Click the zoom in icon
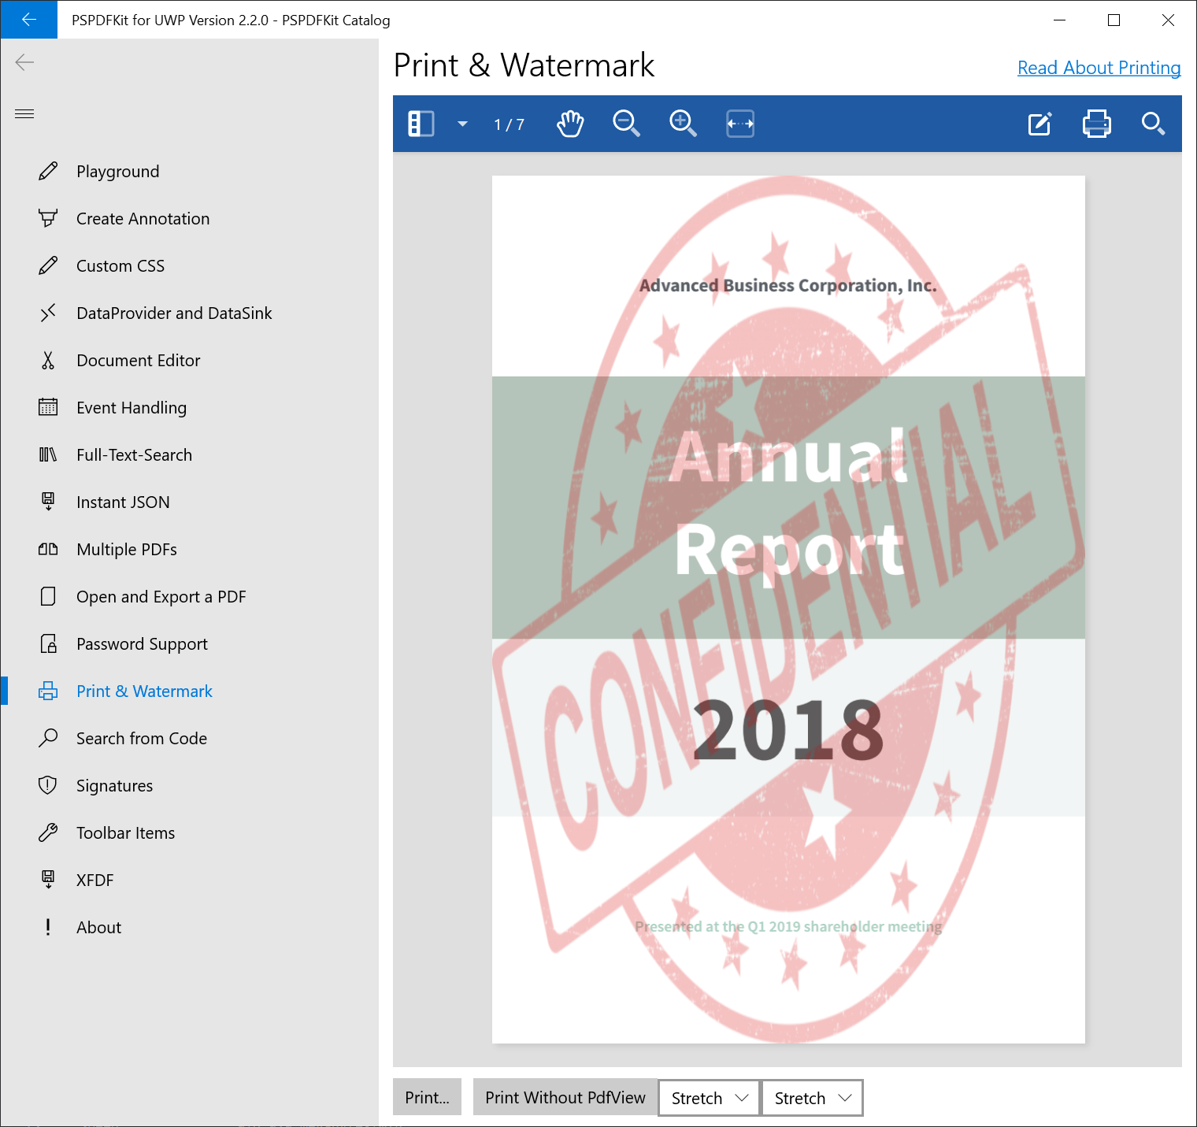Image resolution: width=1197 pixels, height=1127 pixels. (x=683, y=124)
